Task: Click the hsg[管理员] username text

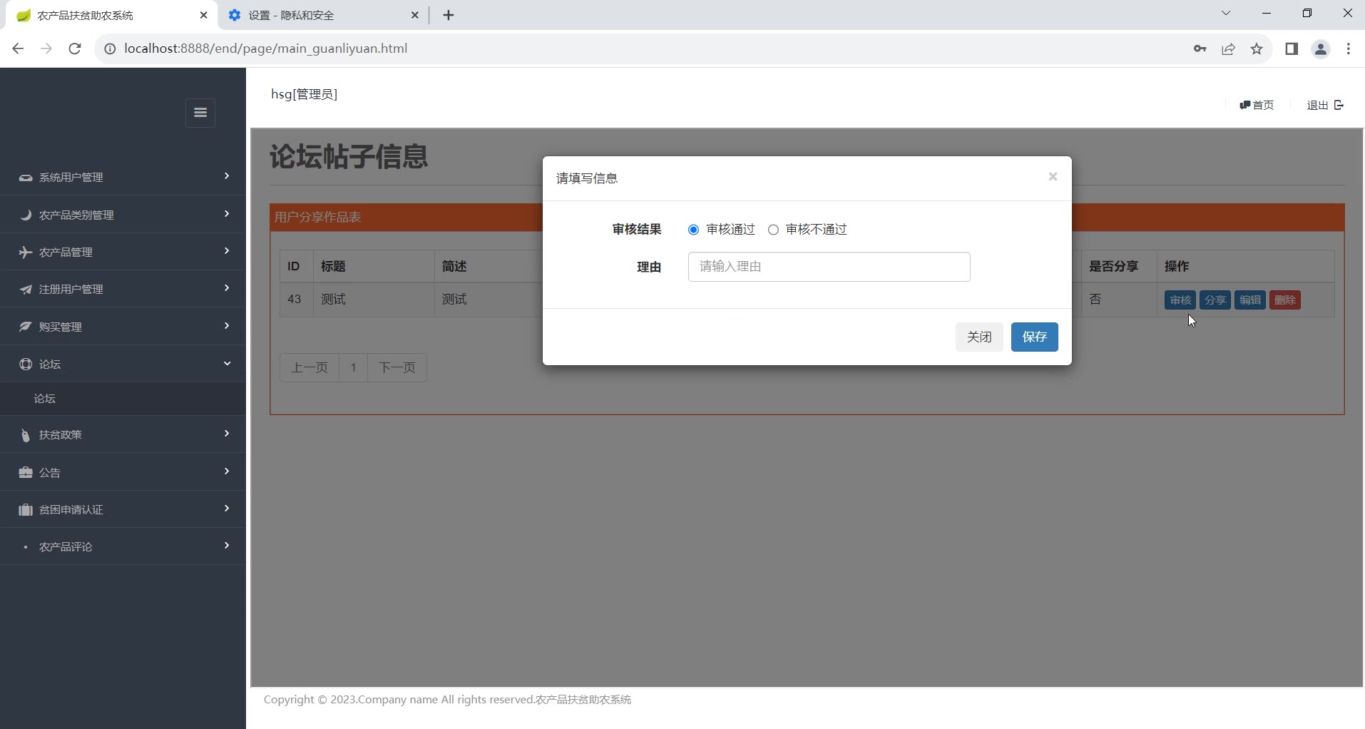Action: click(x=305, y=94)
